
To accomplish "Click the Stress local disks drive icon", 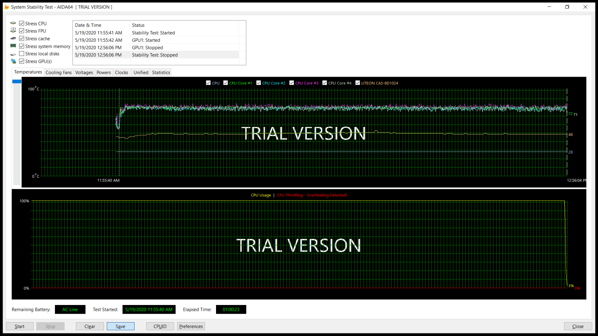I will coord(13,54).
